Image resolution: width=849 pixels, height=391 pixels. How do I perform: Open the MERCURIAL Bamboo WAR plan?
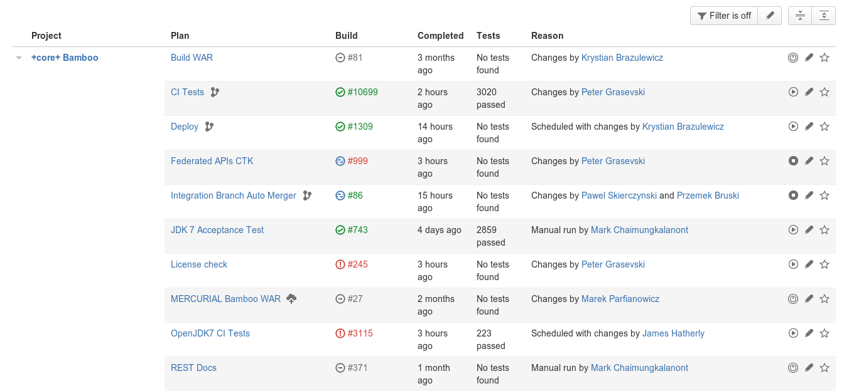pos(225,299)
